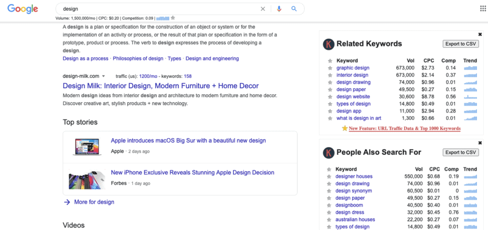Star the what is design in art keyword
The image size is (488, 230).
330,119
